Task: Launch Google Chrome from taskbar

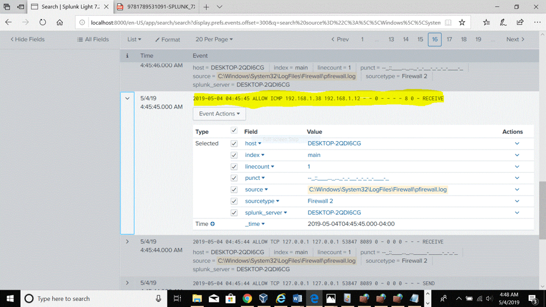Action: pos(247,299)
